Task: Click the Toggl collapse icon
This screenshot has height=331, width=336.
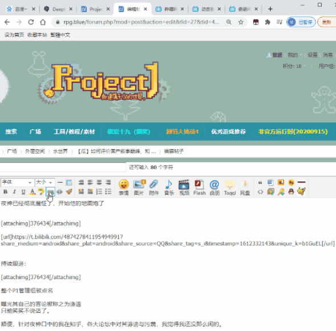Action: [x=230, y=187]
